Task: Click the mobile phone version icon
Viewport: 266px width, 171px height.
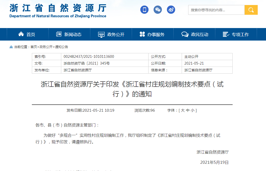Action: (144, 10)
